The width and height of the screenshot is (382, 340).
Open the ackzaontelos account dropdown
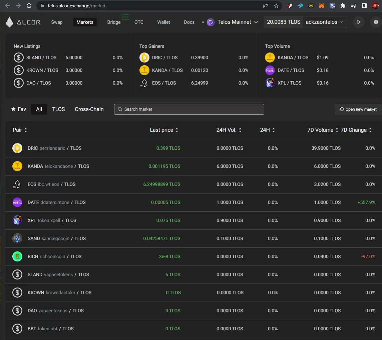click(x=325, y=22)
